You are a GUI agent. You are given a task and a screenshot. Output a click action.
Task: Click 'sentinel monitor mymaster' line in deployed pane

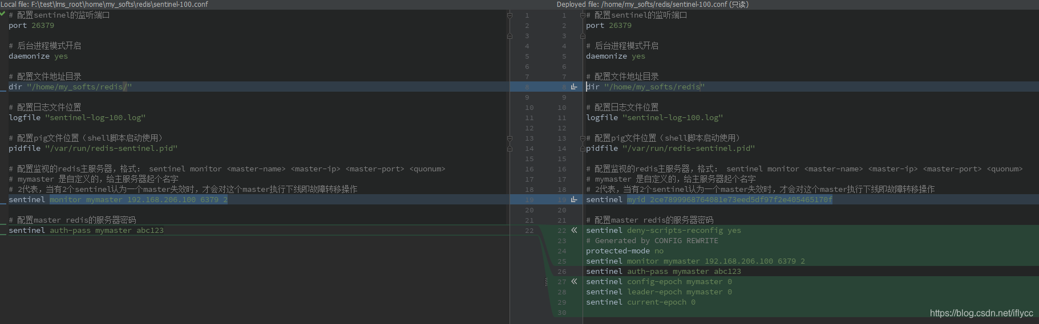pyautogui.click(x=696, y=261)
